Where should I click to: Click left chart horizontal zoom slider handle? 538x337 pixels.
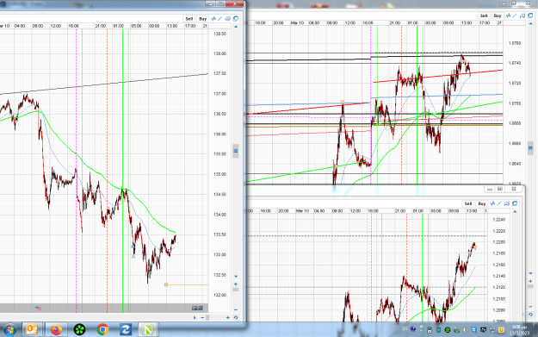pyautogui.click(x=207, y=318)
